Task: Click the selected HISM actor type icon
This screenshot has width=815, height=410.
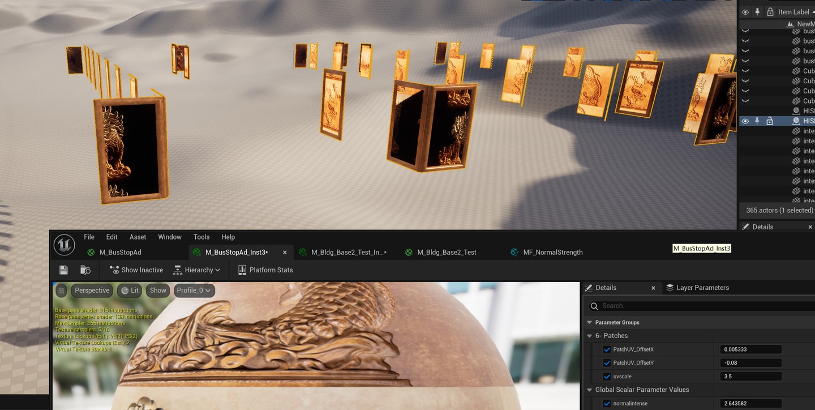Action: pos(796,121)
